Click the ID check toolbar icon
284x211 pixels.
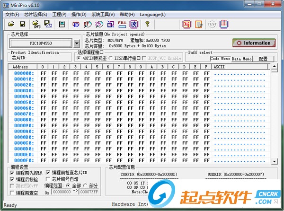click(x=76, y=24)
